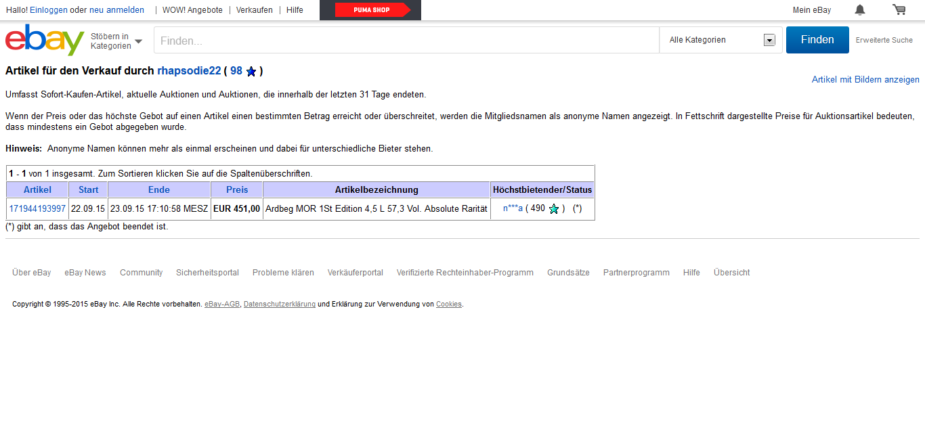Open the Sicherheitsportal footer link

207,273
